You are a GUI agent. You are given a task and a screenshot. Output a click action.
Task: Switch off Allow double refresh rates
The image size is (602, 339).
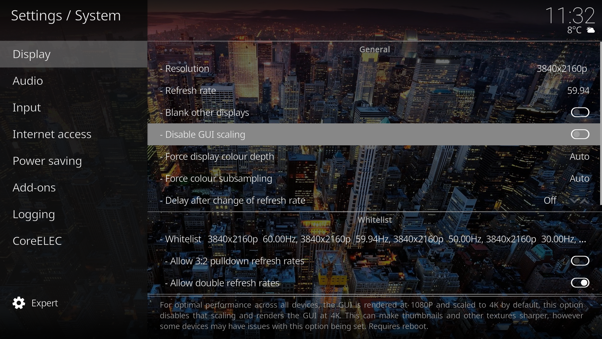[x=580, y=283]
